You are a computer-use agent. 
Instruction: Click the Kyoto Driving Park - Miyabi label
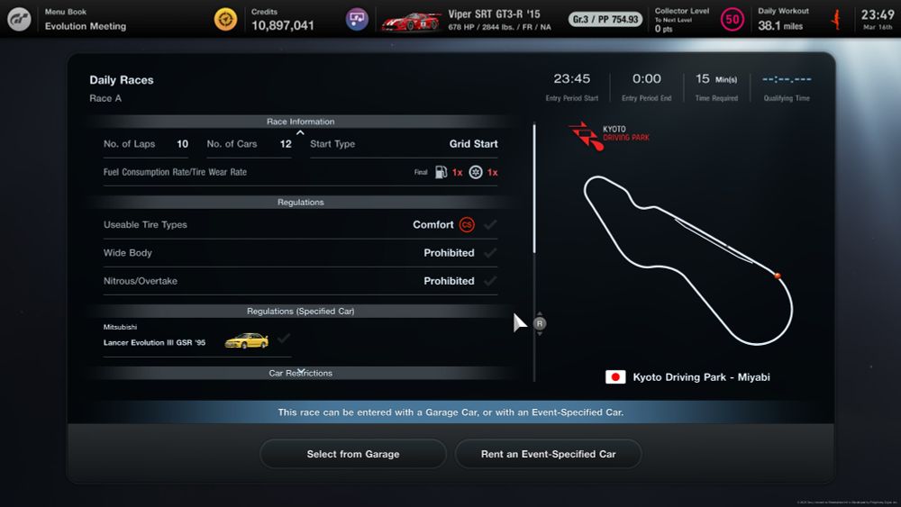(x=701, y=377)
